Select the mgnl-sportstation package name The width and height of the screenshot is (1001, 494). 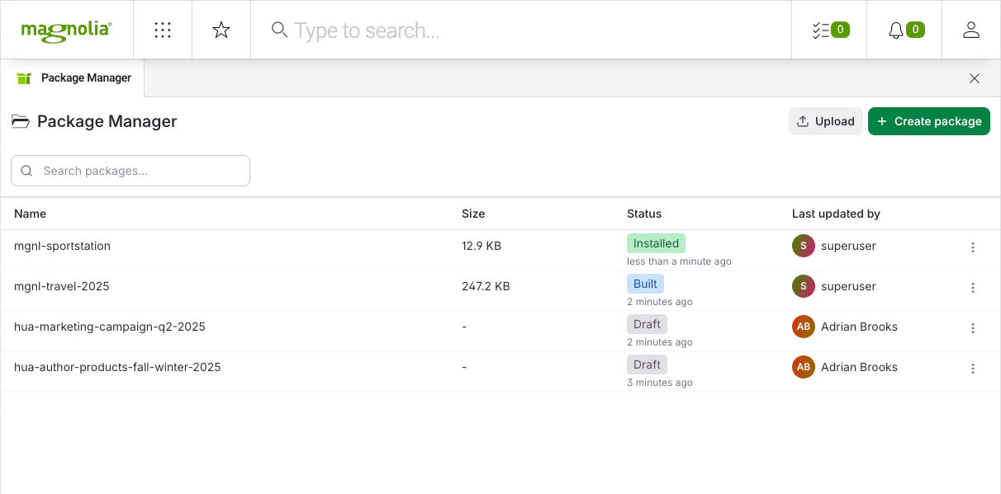(62, 246)
